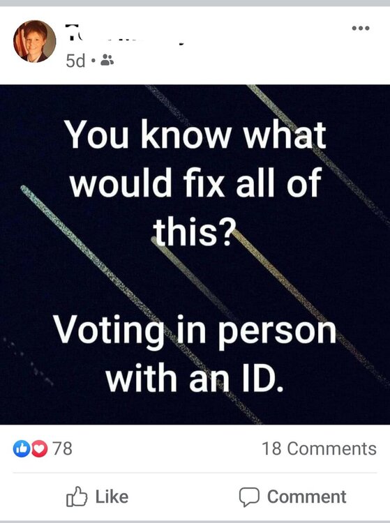Viewport: 390px width, 523px height.
Task: Open the three-dots post options menu
Action: 361,28
